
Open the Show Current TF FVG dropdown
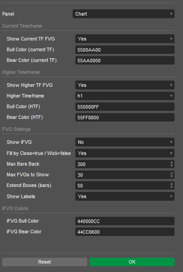click(x=125, y=39)
